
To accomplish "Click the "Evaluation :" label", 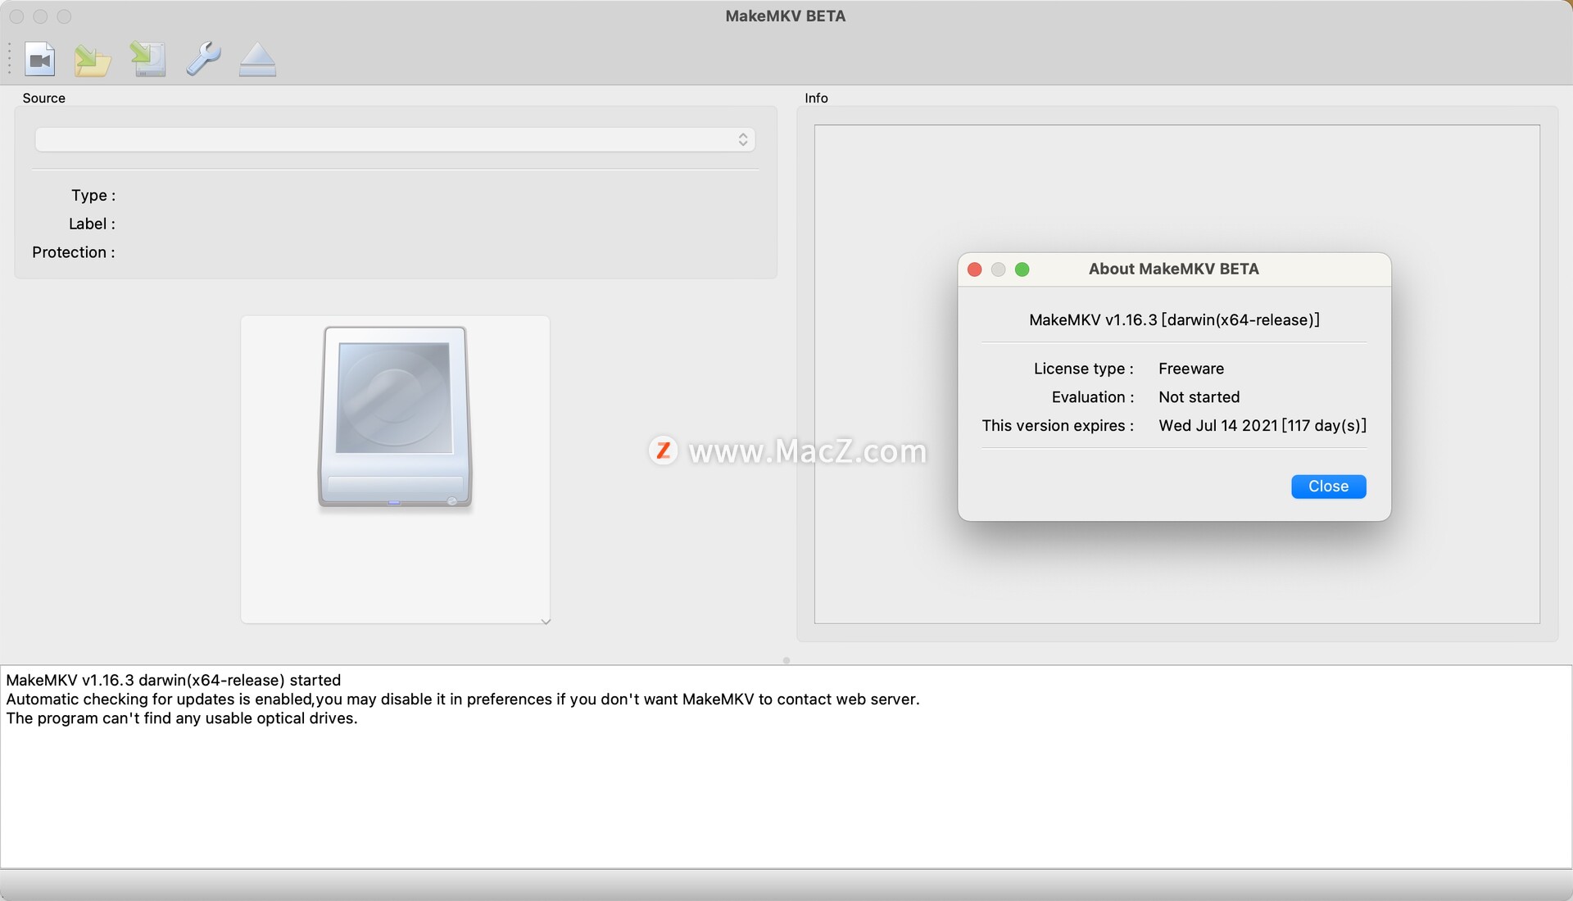I will [1093, 397].
